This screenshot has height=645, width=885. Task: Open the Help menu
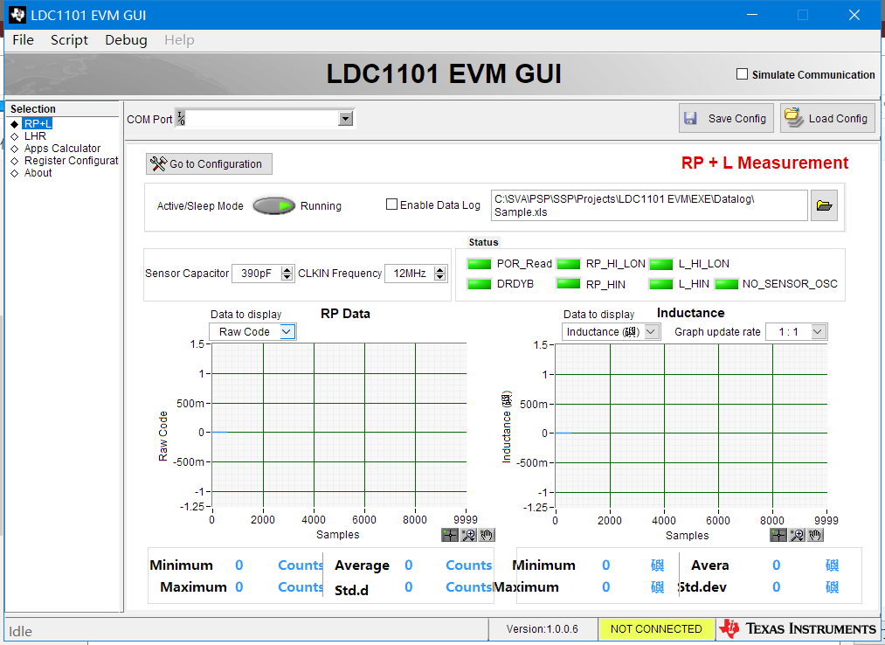pos(179,40)
